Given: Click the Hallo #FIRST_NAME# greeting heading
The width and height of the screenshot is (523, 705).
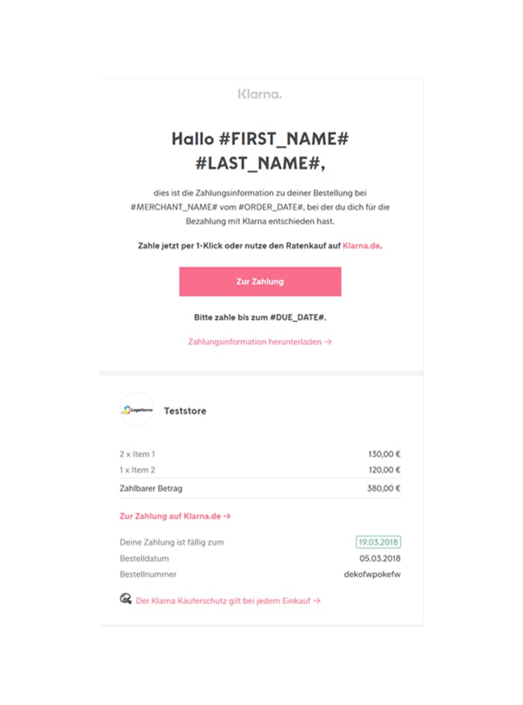Looking at the screenshot, I should point(261,140).
